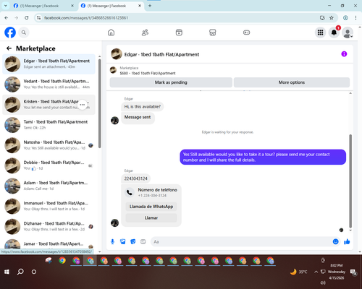This screenshot has height=289, width=362.
Task: Click Llamada de WhatsApp button
Action: 151,207
